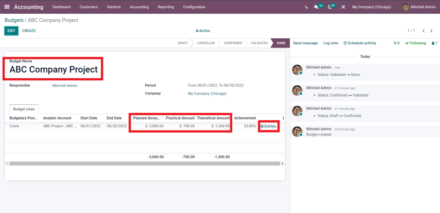The width and height of the screenshot is (440, 213).
Task: Click the ABC Project analytic account cell
Action: [60, 126]
